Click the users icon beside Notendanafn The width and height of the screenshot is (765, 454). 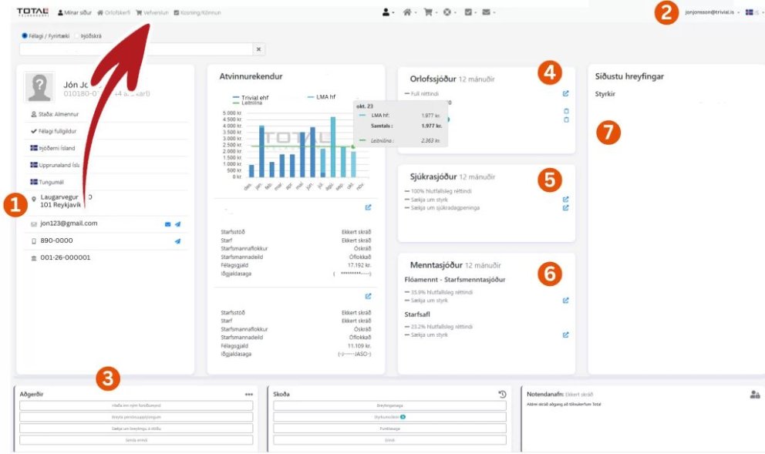coord(754,394)
